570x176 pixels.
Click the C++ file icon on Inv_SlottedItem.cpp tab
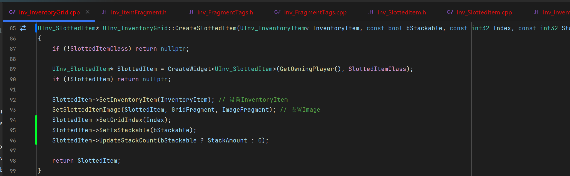coord(450,12)
